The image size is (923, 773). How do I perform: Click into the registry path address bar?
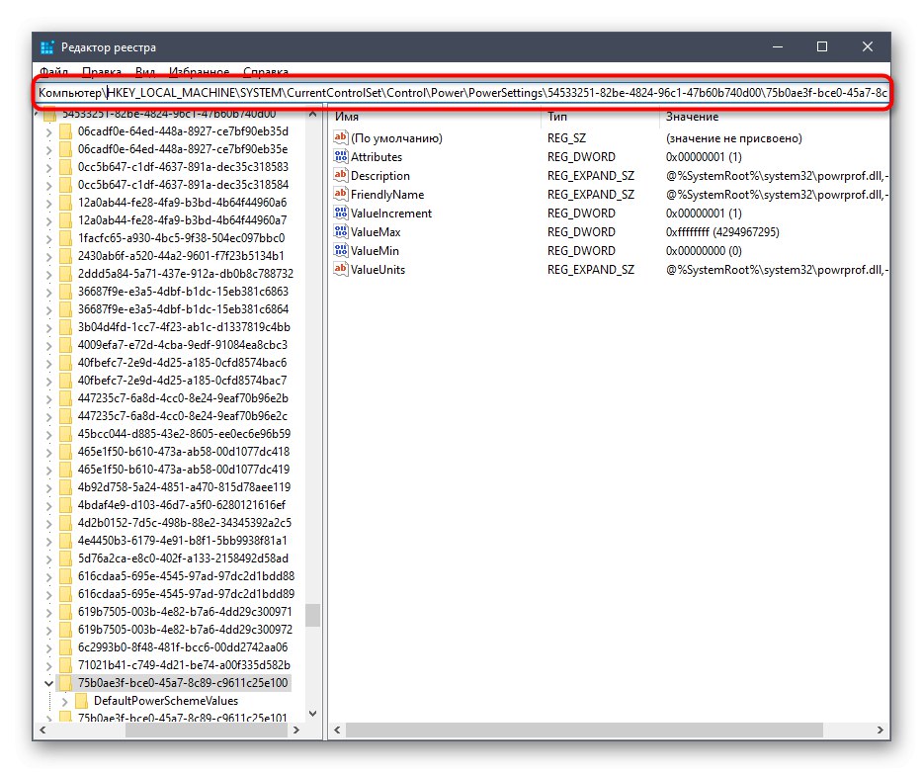(462, 93)
